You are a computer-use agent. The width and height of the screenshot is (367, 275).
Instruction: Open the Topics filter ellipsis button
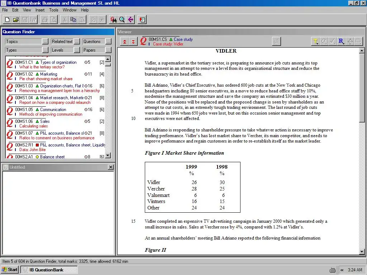point(45,42)
